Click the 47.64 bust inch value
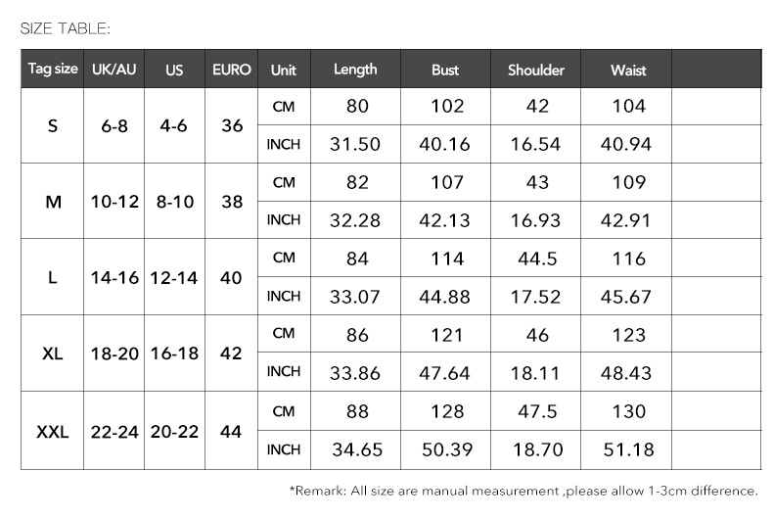Viewport: 773px width, 519px height. click(445, 373)
